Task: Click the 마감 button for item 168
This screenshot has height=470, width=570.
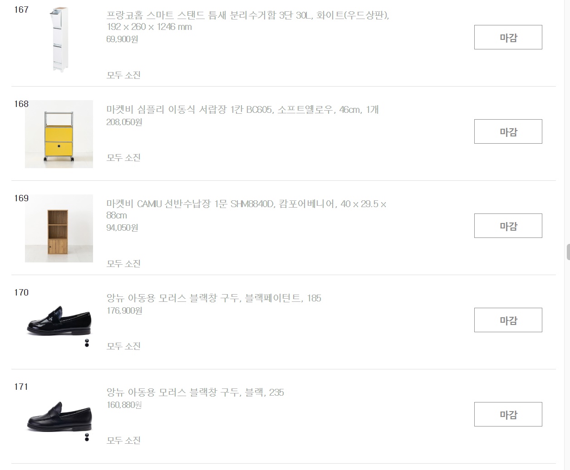Action: 508,131
